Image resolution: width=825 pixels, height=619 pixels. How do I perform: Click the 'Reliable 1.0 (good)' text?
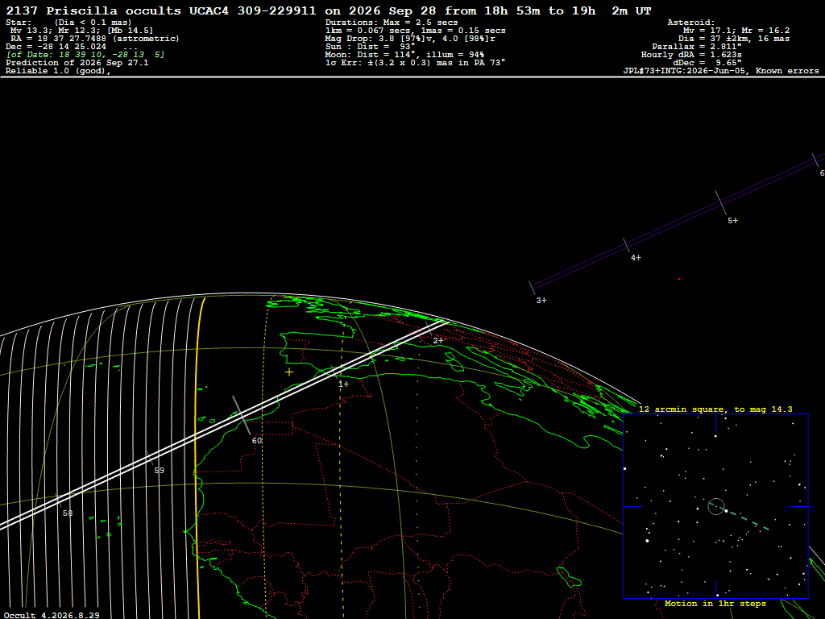click(x=58, y=71)
